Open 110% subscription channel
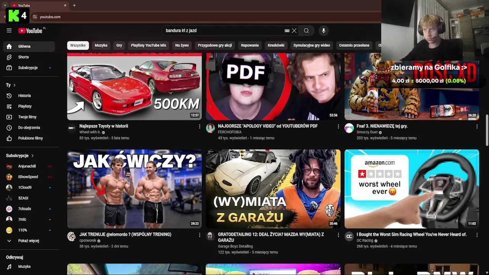This screenshot has height=275, width=489. click(29, 230)
